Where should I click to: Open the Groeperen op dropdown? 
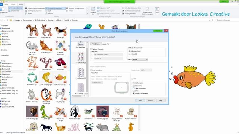coord(103,8)
